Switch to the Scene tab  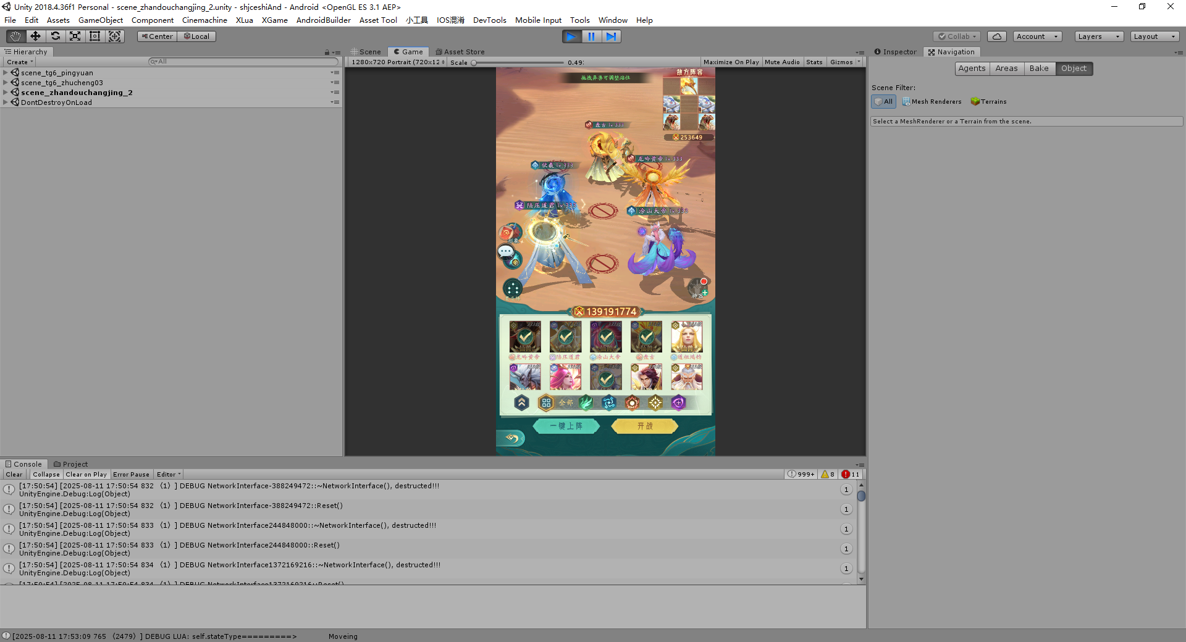pos(366,52)
